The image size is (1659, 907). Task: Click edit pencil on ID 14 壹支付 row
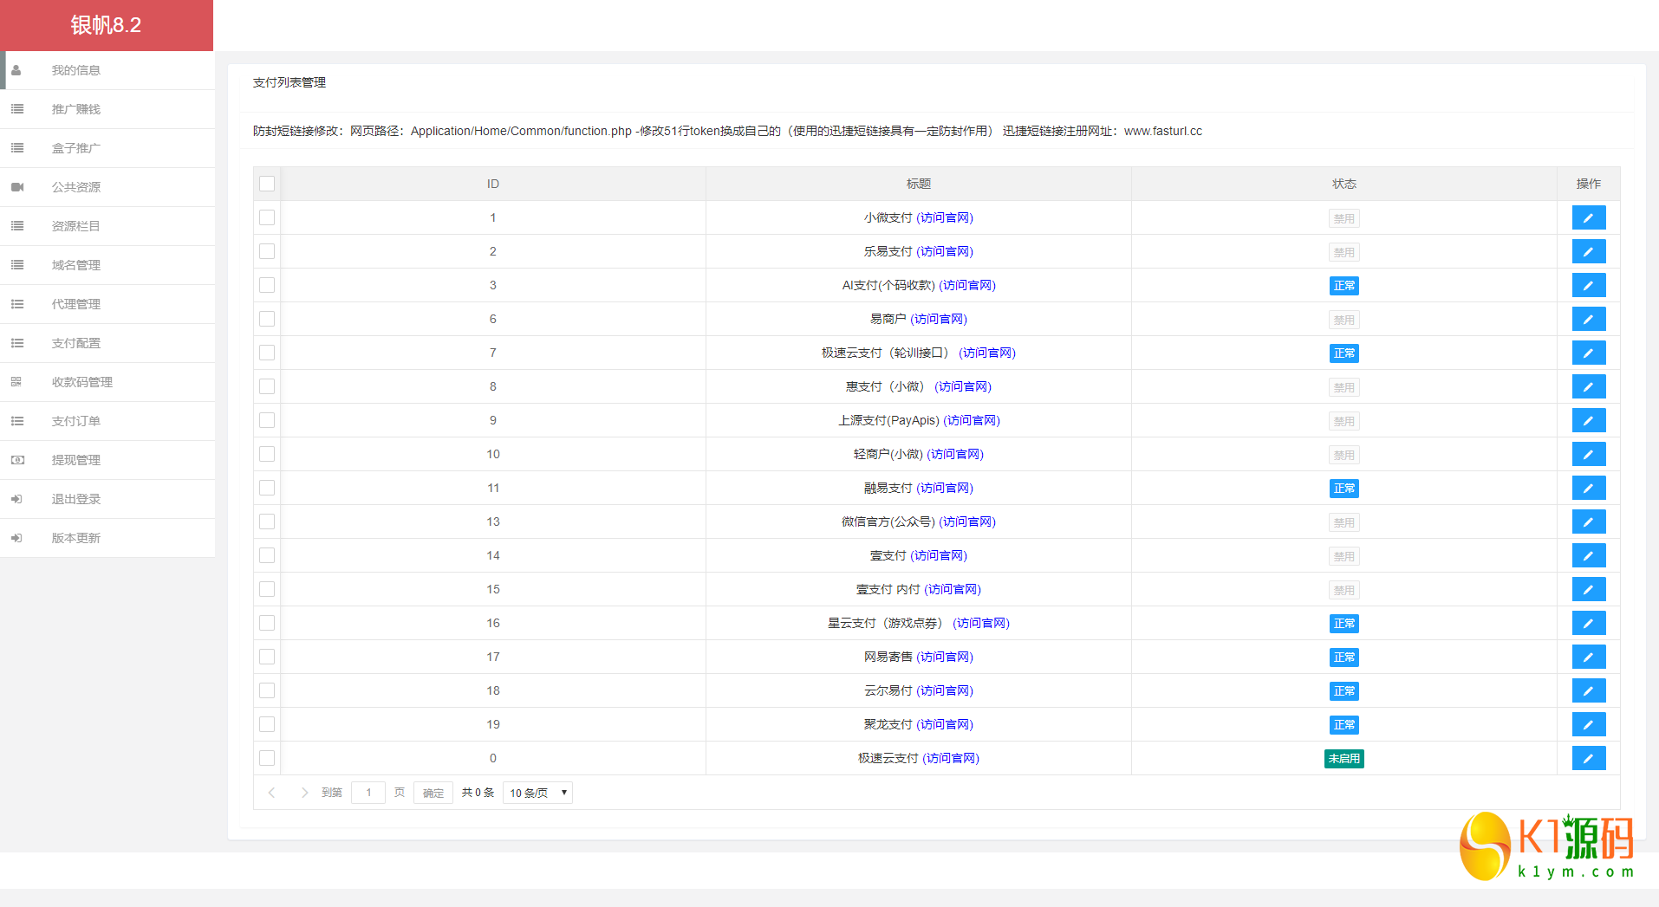click(1588, 555)
